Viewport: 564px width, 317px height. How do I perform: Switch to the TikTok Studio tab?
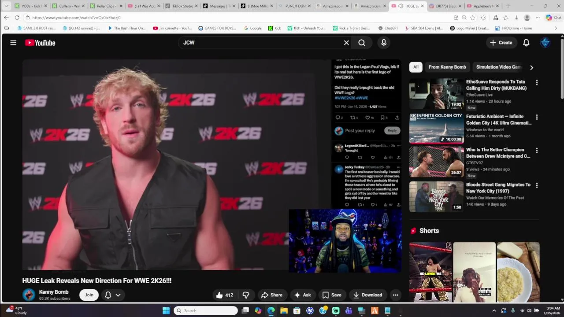click(x=182, y=6)
